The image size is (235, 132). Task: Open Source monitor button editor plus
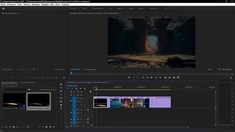64,78
